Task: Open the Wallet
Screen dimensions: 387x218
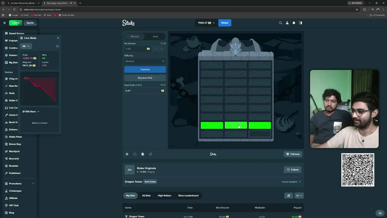Action: click(225, 23)
